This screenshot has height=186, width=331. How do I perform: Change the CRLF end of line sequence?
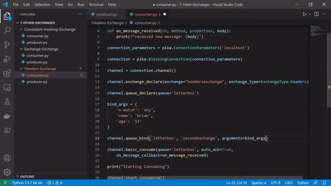tap(289, 183)
